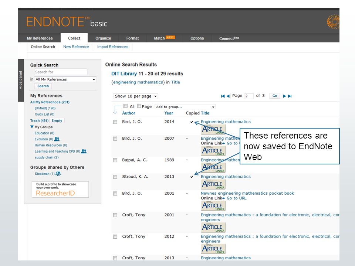Open All My References (201) link
This screenshot has width=355, height=266.
(50, 102)
